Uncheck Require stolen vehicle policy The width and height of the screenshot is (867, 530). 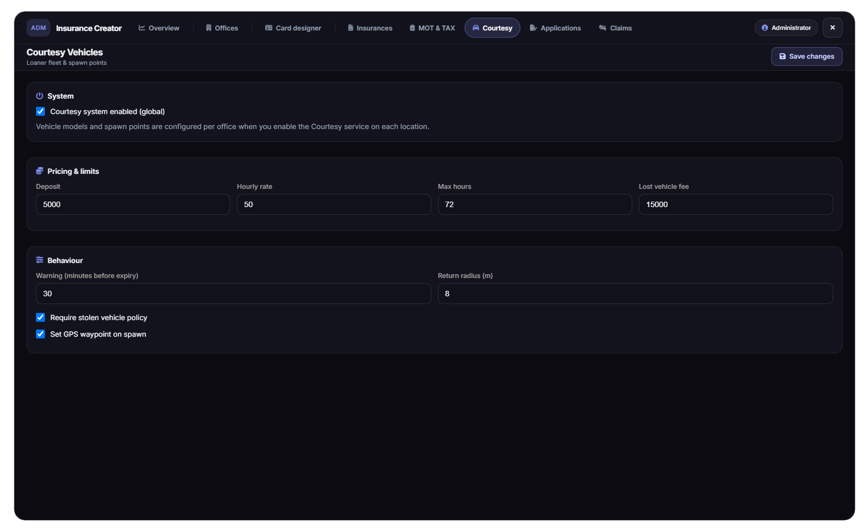(40, 317)
